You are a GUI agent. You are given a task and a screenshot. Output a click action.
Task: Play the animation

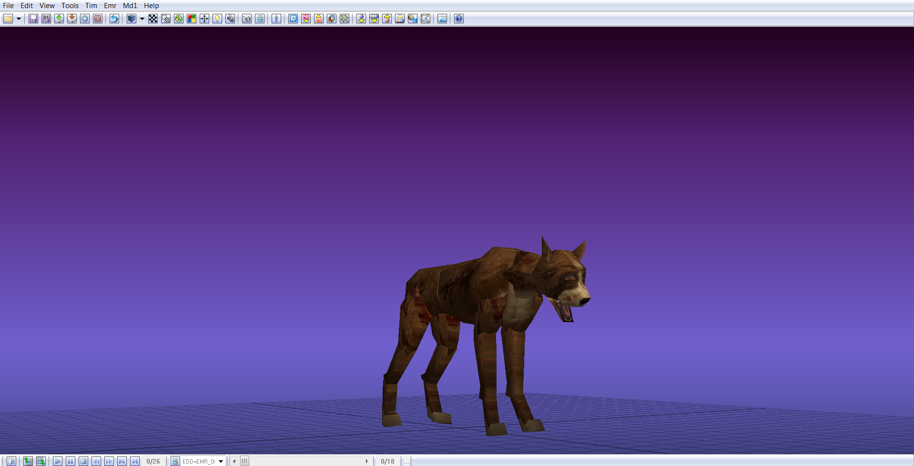coord(58,461)
